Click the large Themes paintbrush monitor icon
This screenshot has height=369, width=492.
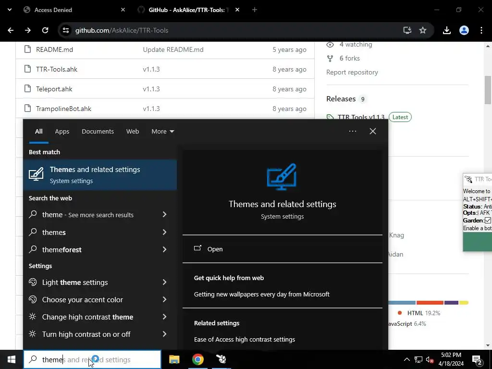point(282,177)
